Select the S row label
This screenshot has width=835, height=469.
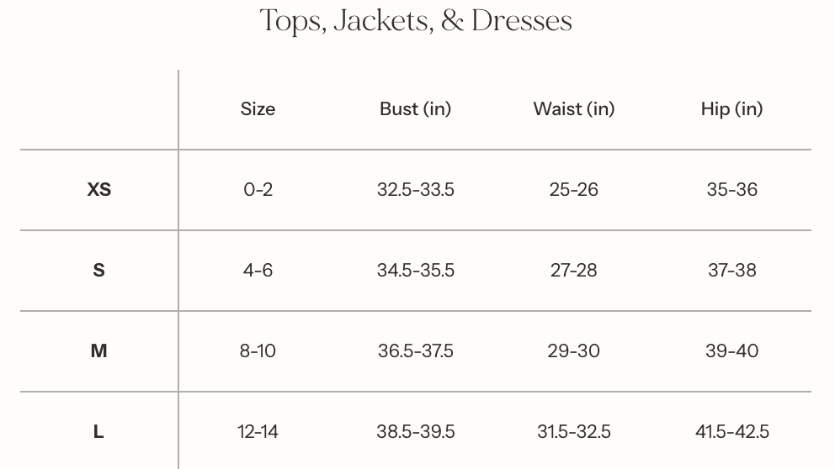point(98,271)
